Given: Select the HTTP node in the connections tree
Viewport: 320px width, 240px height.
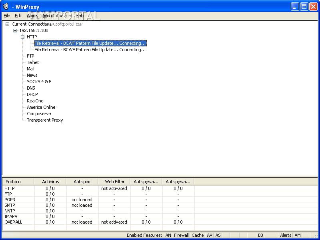Looking at the screenshot, I should (32, 37).
